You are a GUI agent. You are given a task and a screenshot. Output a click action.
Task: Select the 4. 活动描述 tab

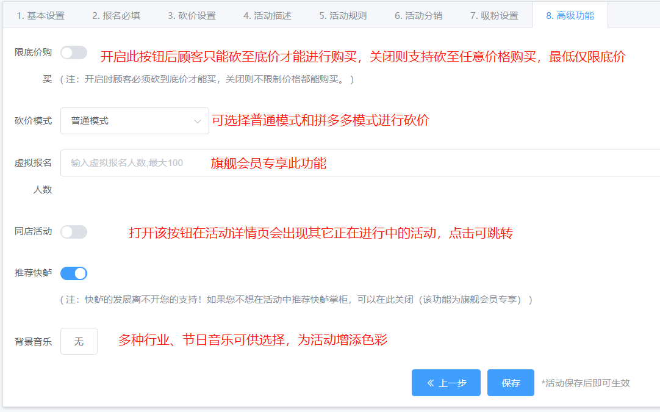click(267, 16)
